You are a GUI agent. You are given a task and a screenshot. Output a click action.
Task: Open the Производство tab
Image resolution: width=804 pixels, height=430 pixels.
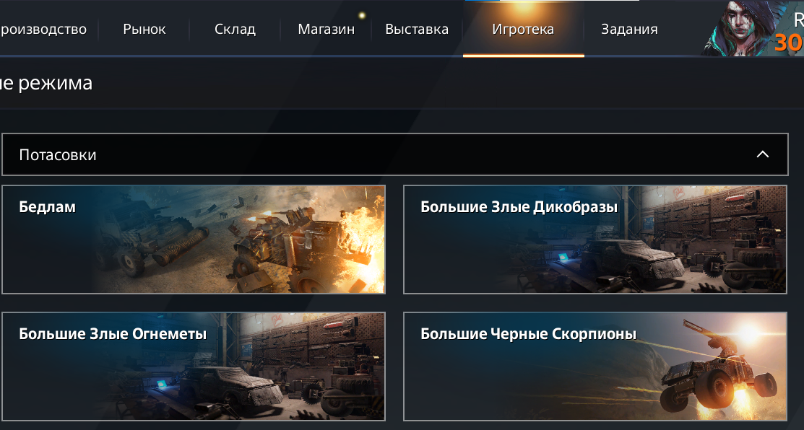click(43, 29)
